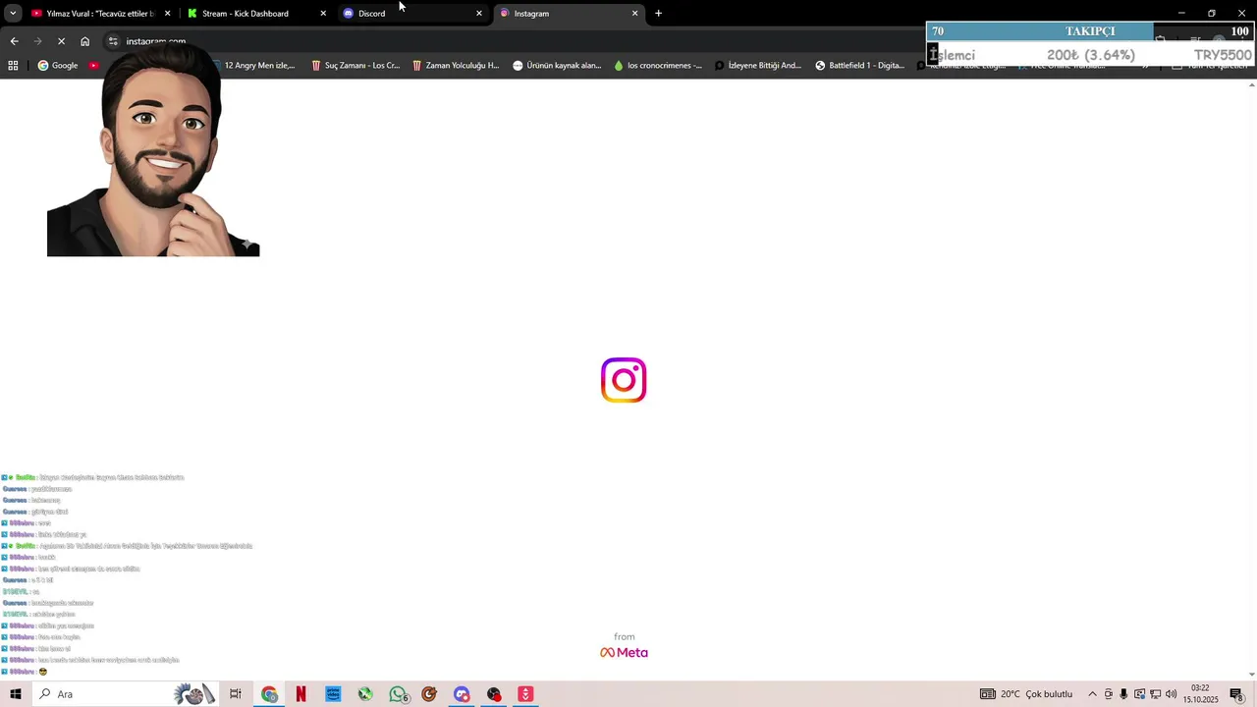
Task: Close the Instagram tab
Action: 634,14
